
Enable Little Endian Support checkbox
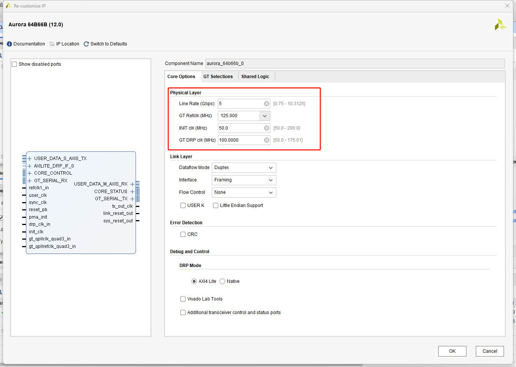[216, 205]
